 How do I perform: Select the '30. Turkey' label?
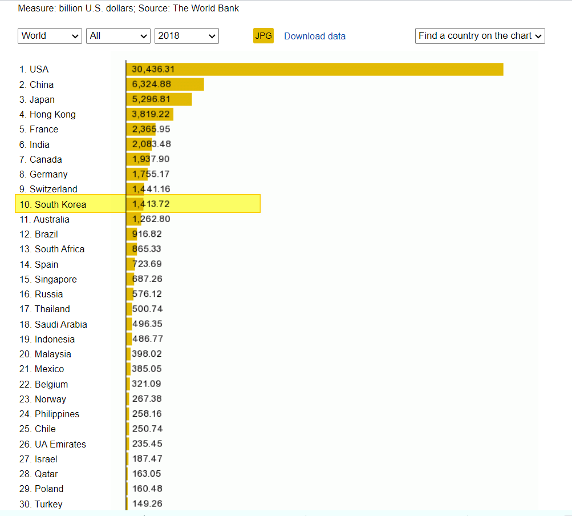pos(41,505)
